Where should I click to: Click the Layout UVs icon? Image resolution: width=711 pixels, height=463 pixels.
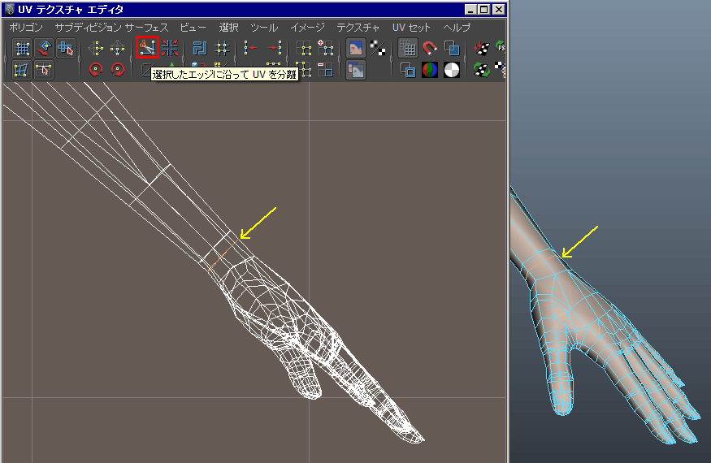click(x=200, y=48)
